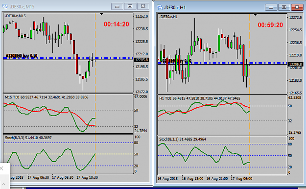Minimize the .DE30.c,H1 chart window

[x=271, y=7]
